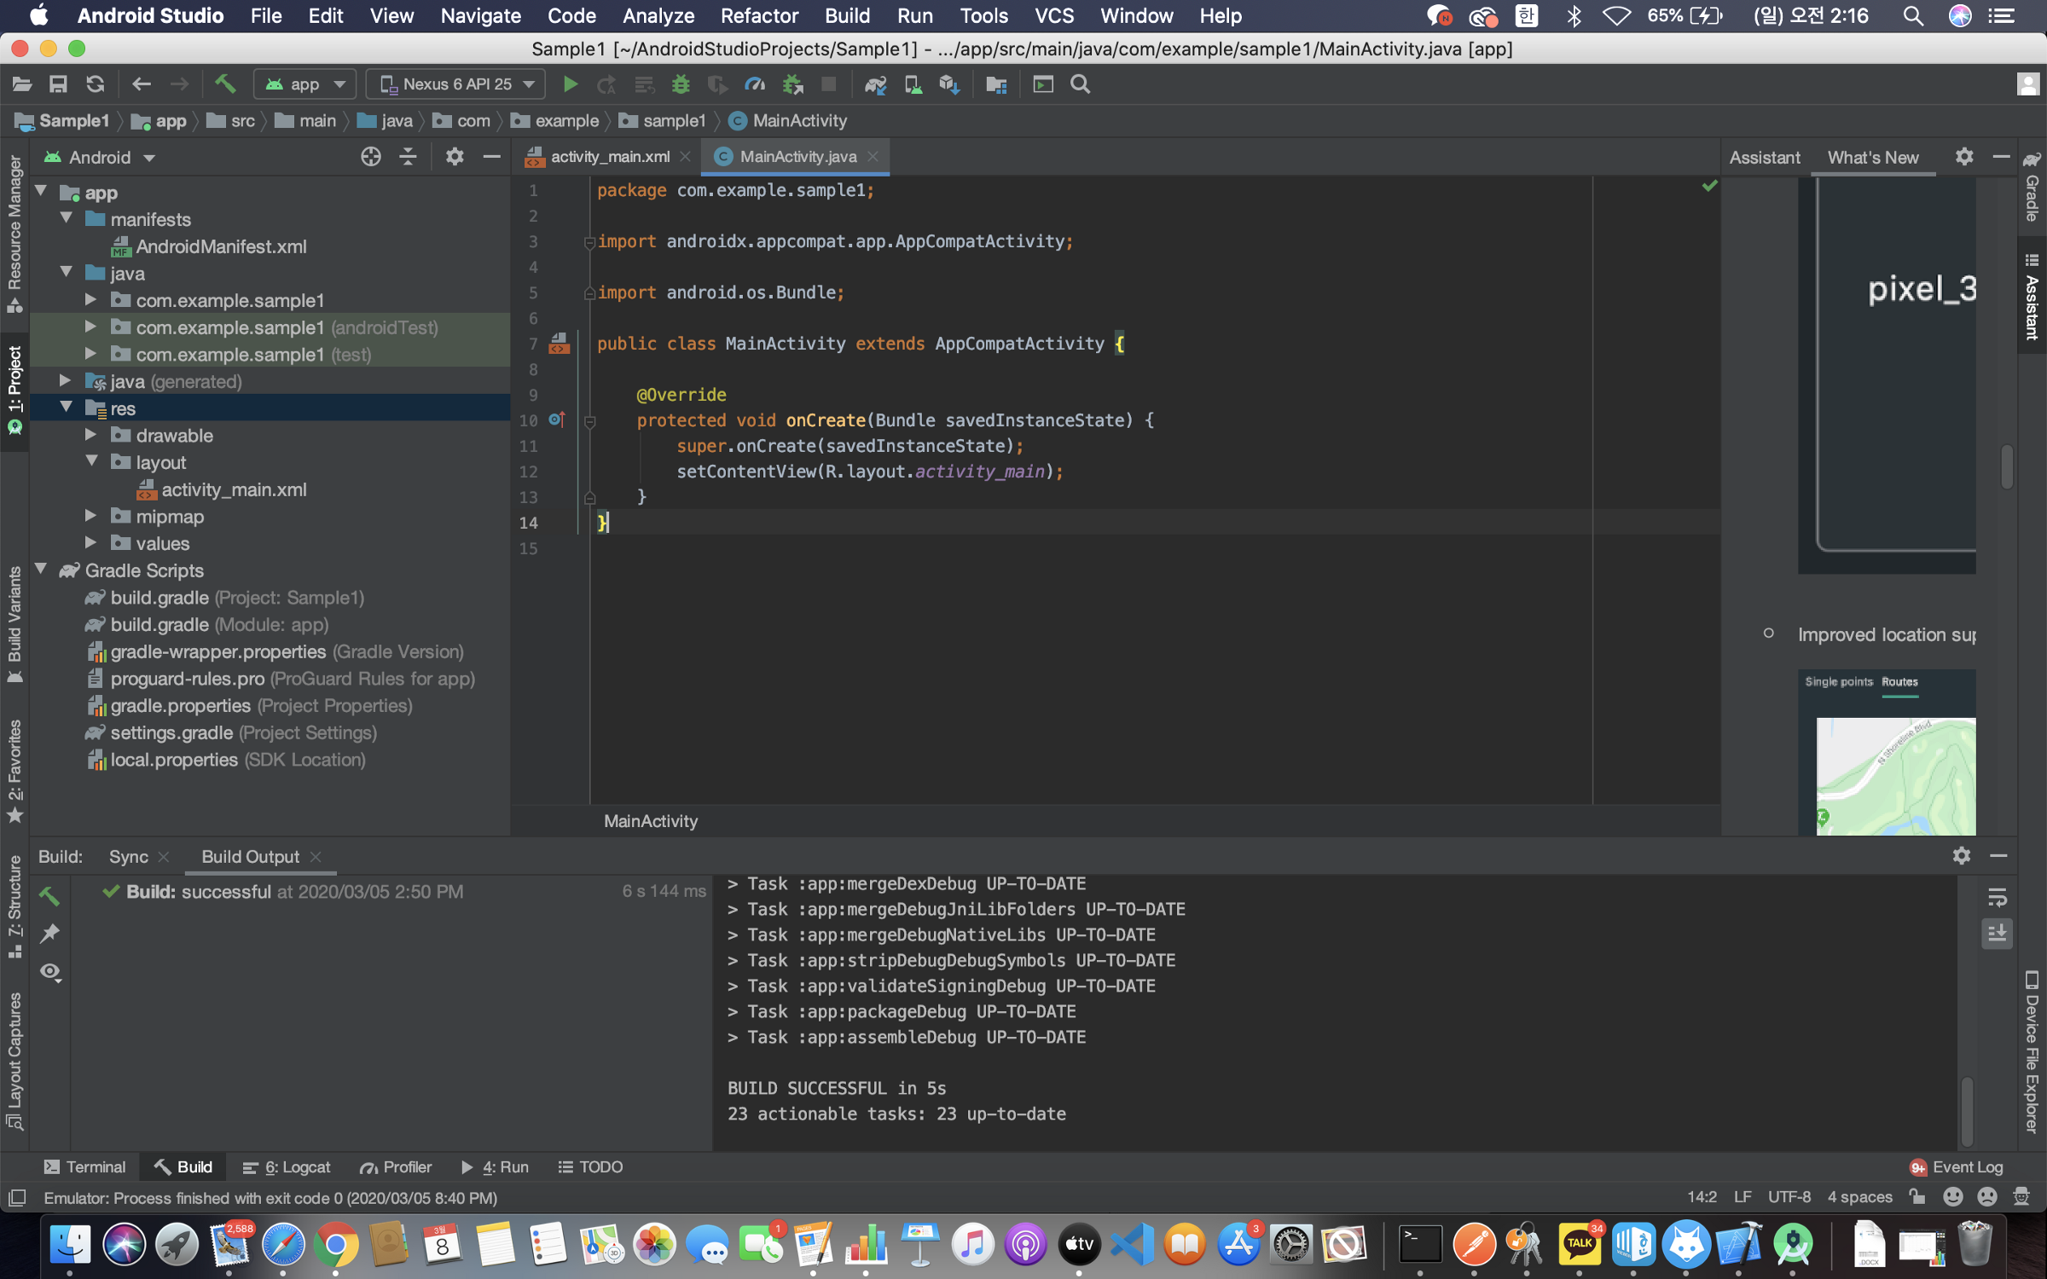Click the Assistant panel vertical scrollbar
This screenshot has width=2047, height=1279.
pos(2007,466)
